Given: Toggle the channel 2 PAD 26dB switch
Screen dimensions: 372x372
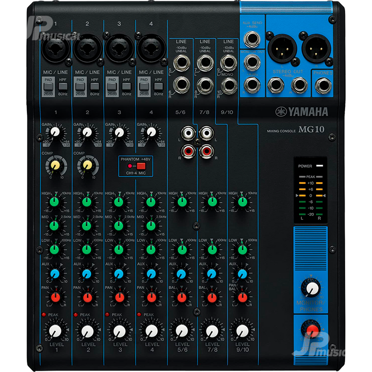Looking at the screenshot, I should [80, 86].
